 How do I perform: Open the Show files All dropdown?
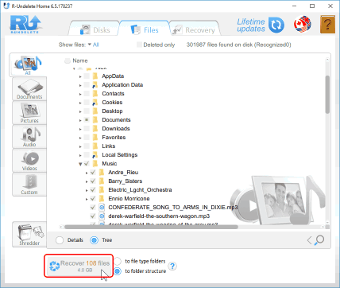[93, 45]
